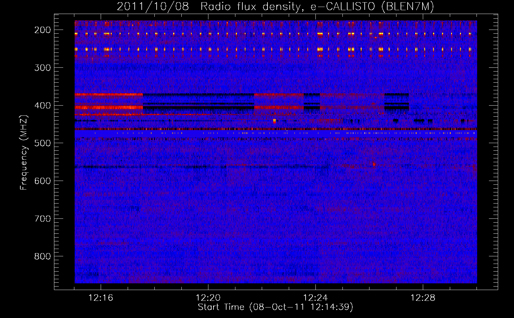Click the 500 frequency tick label

[43, 143]
